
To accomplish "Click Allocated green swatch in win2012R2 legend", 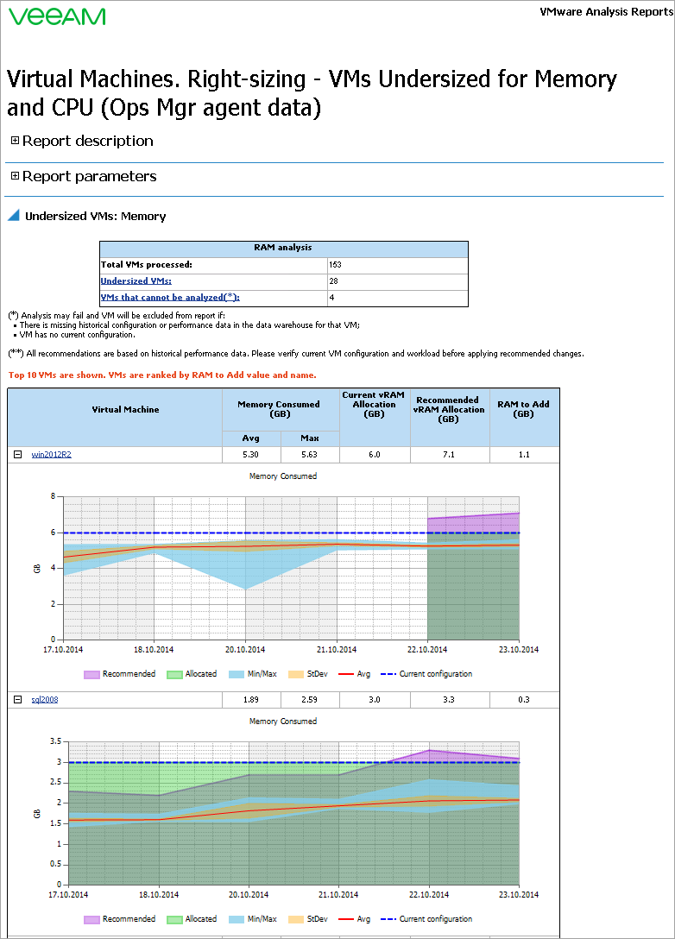I will point(174,674).
